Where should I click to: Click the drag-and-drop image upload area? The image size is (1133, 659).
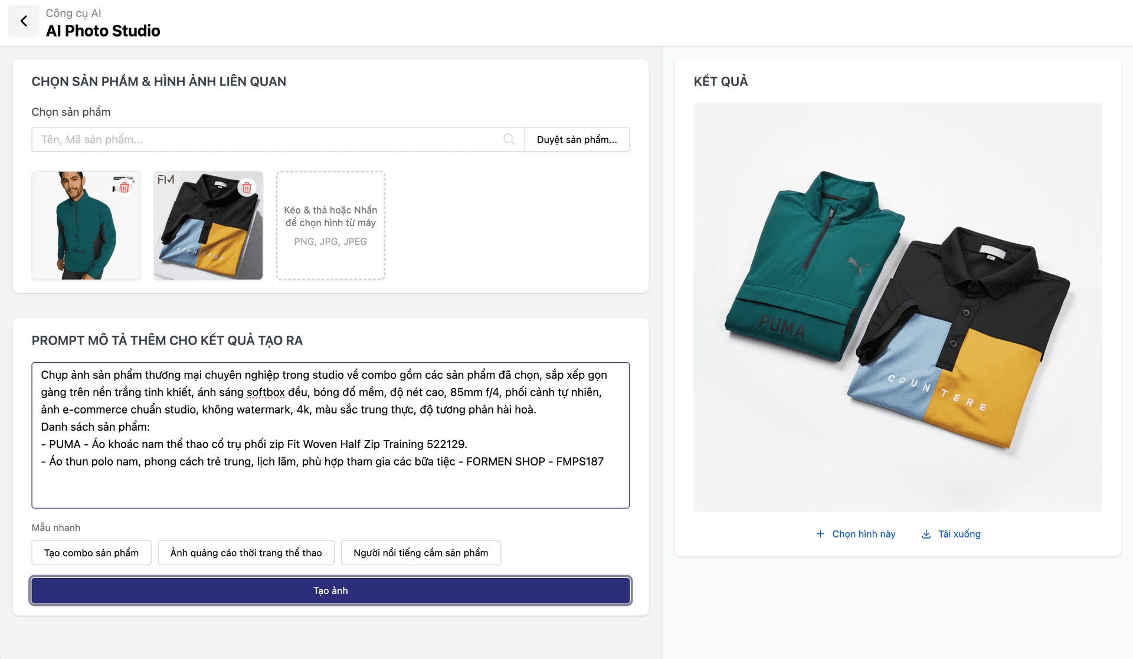click(x=330, y=225)
